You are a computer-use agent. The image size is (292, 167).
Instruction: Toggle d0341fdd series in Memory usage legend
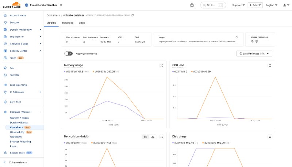coord(76,71)
